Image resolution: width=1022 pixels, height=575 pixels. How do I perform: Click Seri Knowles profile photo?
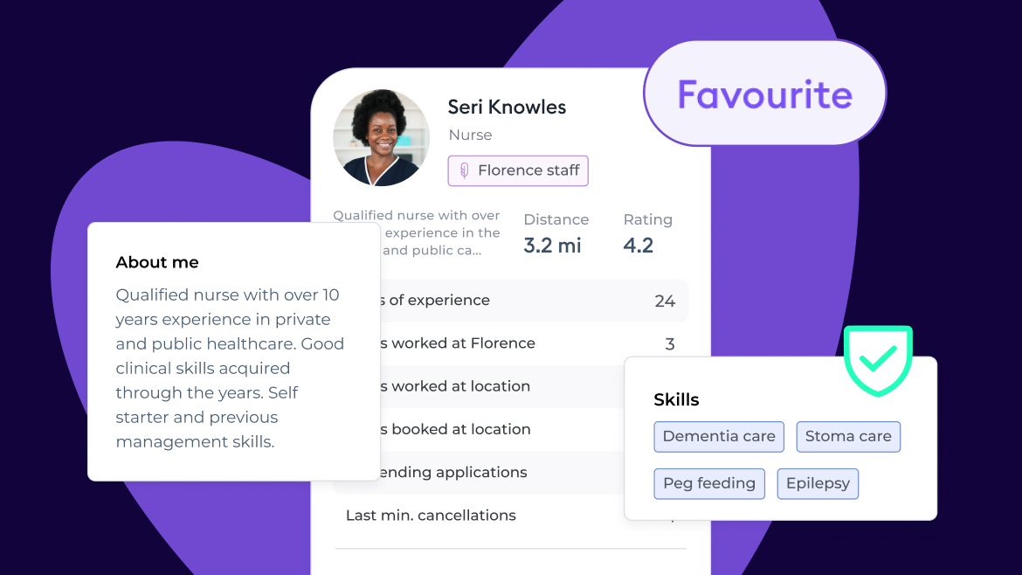tap(382, 137)
